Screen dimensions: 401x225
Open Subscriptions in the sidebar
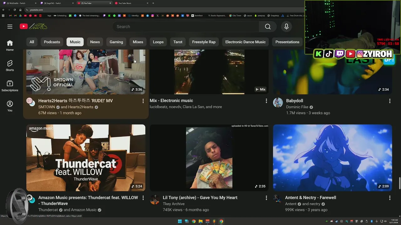click(10, 86)
